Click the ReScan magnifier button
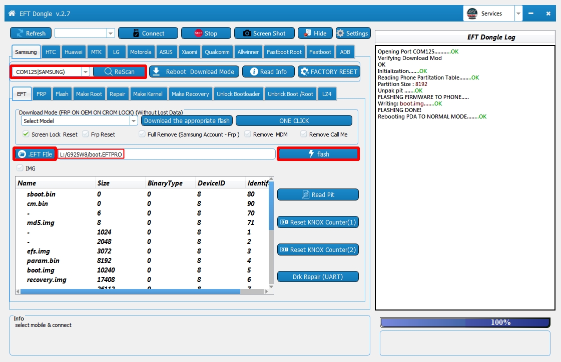561x362 pixels. 120,71
